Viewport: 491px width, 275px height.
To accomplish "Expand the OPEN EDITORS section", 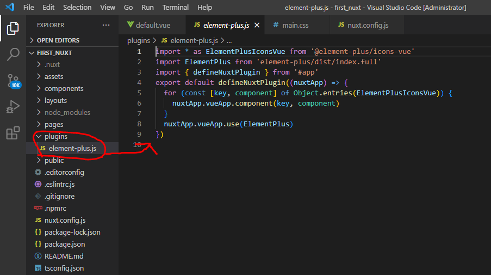I will click(58, 40).
